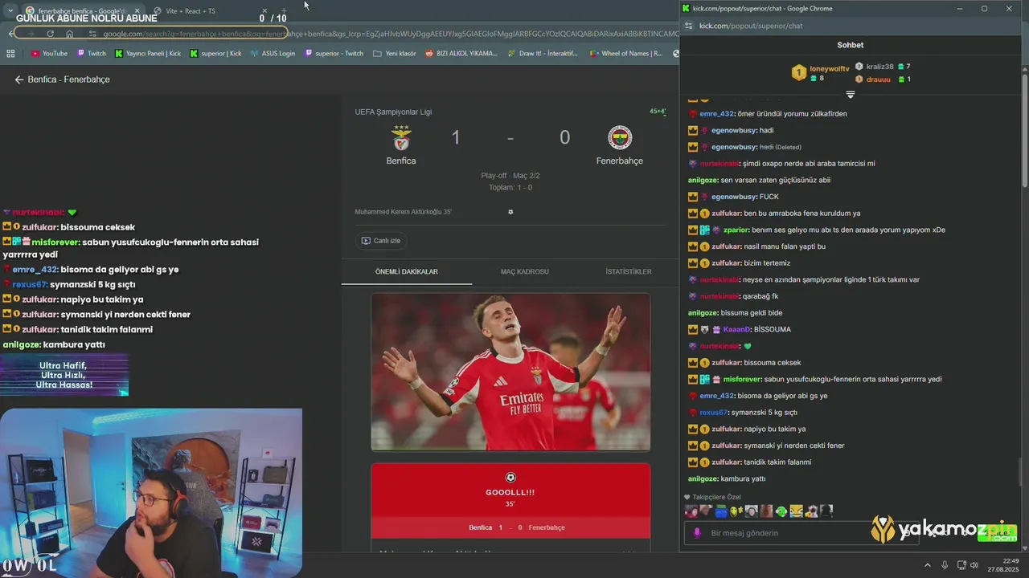The image size is (1029, 578).
Task: Open the İSTATİSTİKLER tab
Action: (x=628, y=271)
